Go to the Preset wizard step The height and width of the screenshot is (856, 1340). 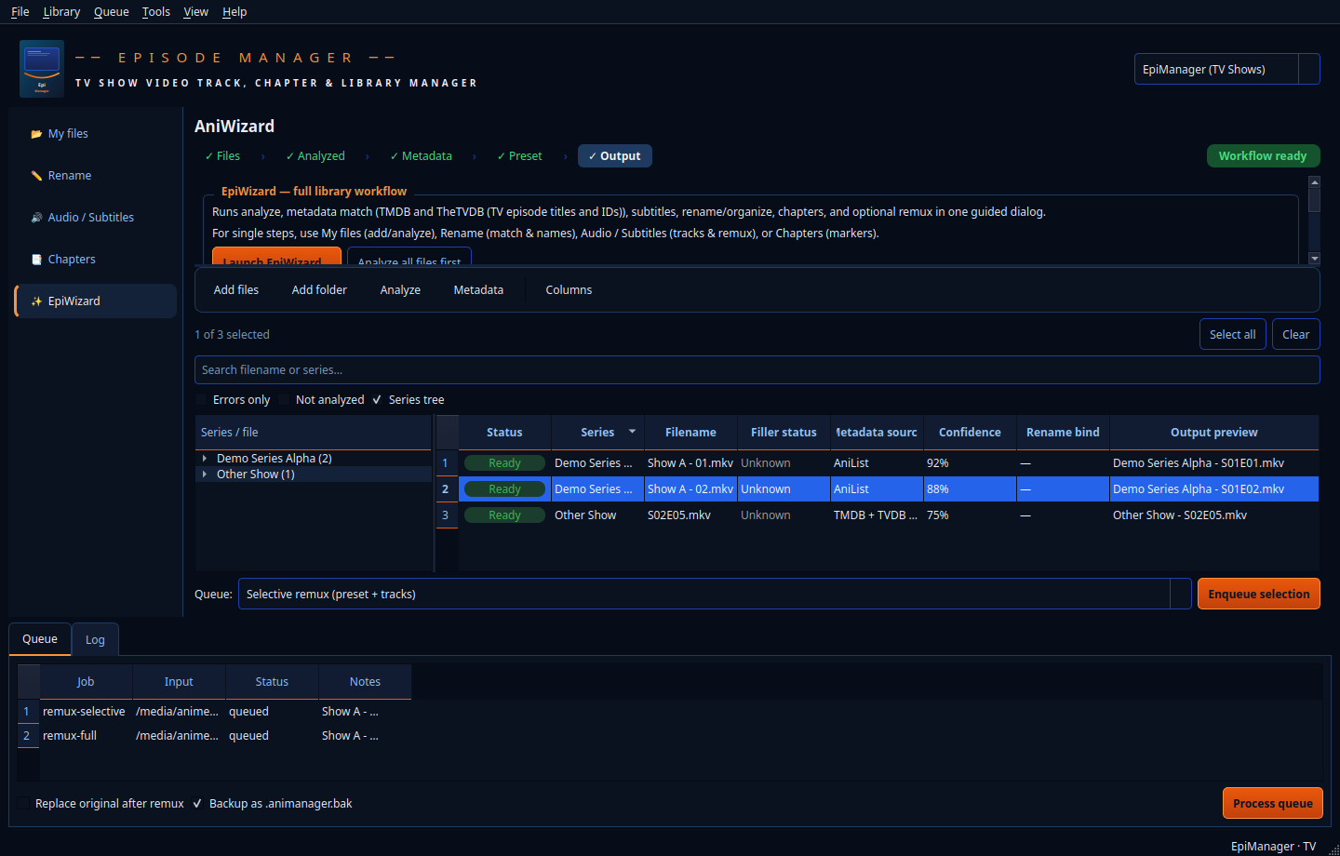(519, 156)
